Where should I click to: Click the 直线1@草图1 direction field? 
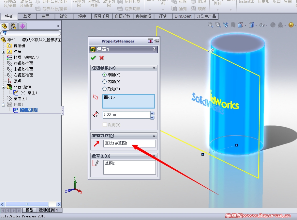[x=129, y=144]
